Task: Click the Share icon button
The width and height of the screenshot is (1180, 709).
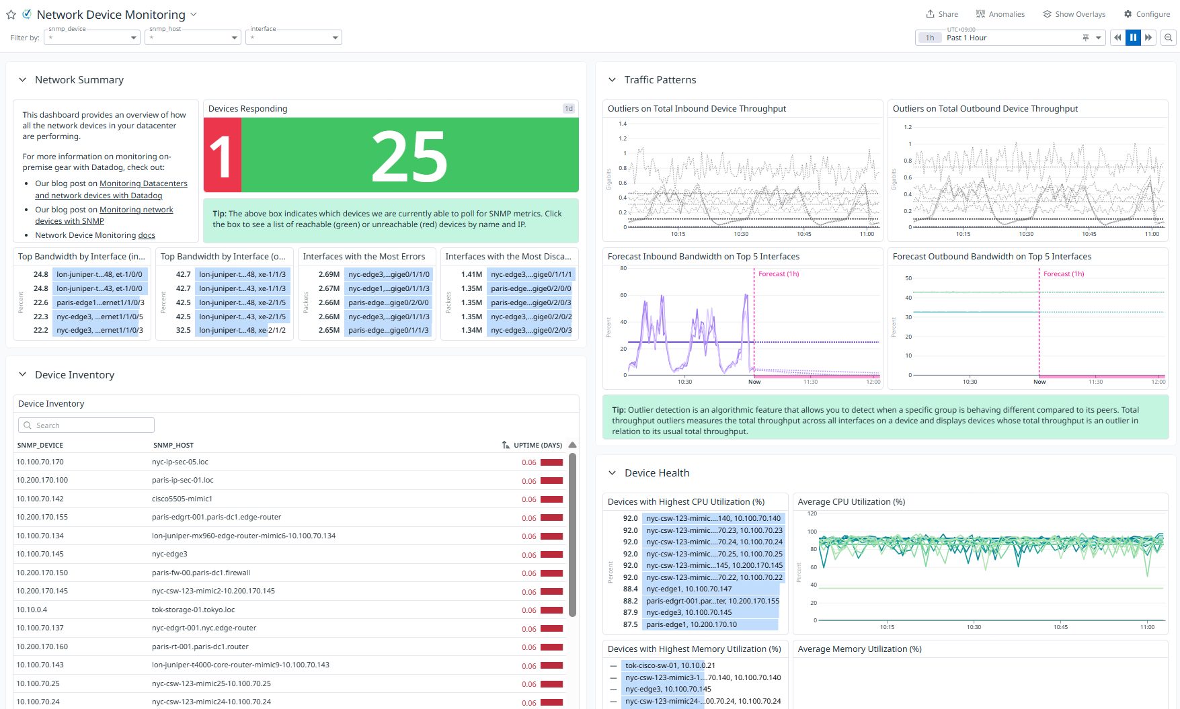Action: pyautogui.click(x=941, y=14)
